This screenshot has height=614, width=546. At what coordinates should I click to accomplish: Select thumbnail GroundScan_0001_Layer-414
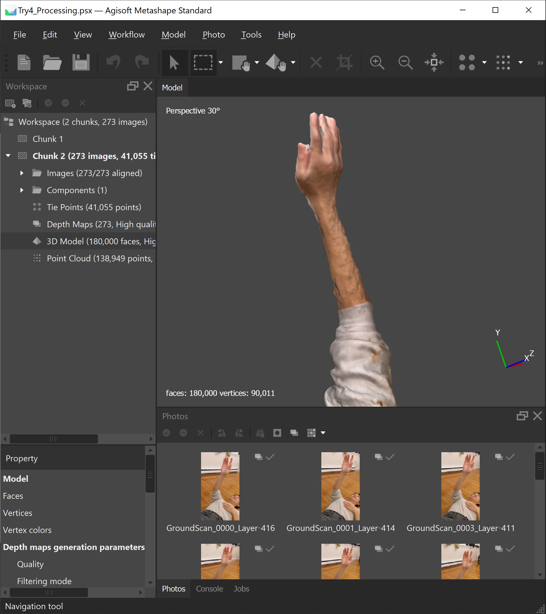click(340, 486)
